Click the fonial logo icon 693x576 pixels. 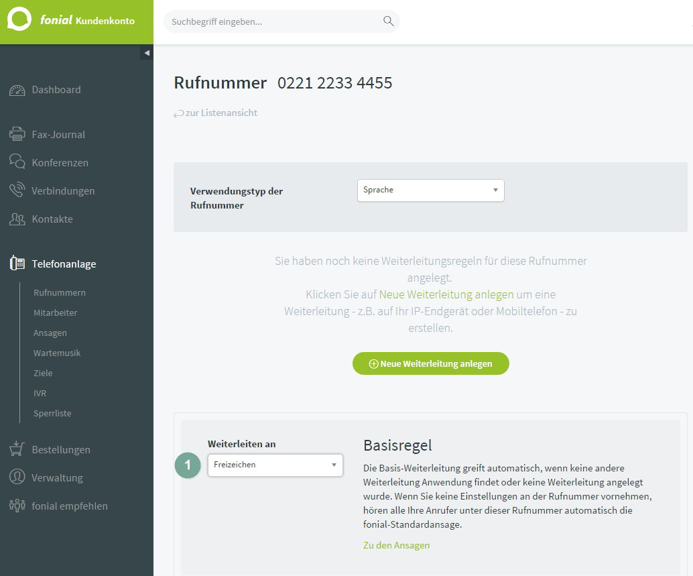click(x=19, y=19)
